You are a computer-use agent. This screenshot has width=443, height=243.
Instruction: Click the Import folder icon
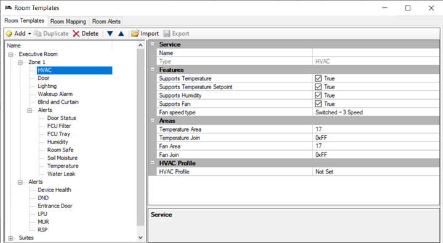pos(135,33)
